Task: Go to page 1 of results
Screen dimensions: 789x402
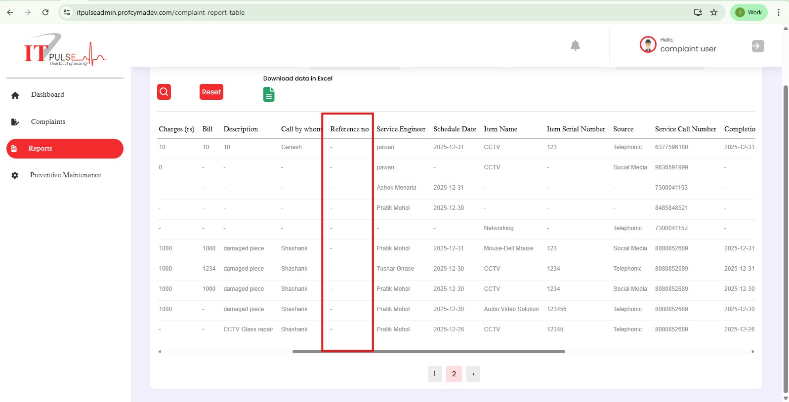Action: 434,374
